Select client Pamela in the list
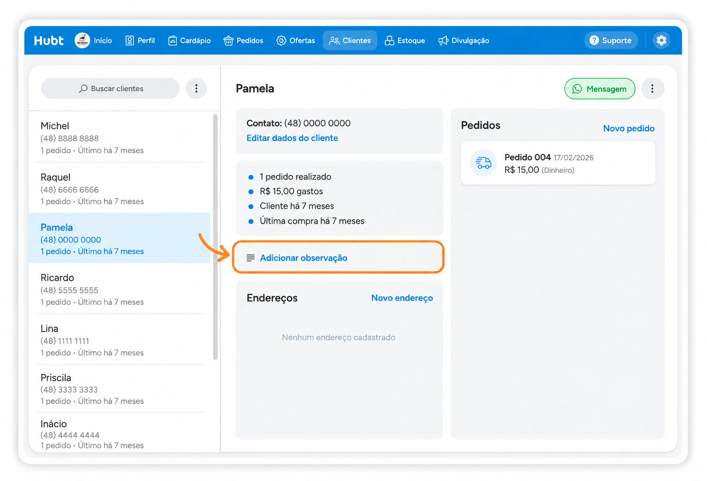The image size is (707, 481). point(120,239)
